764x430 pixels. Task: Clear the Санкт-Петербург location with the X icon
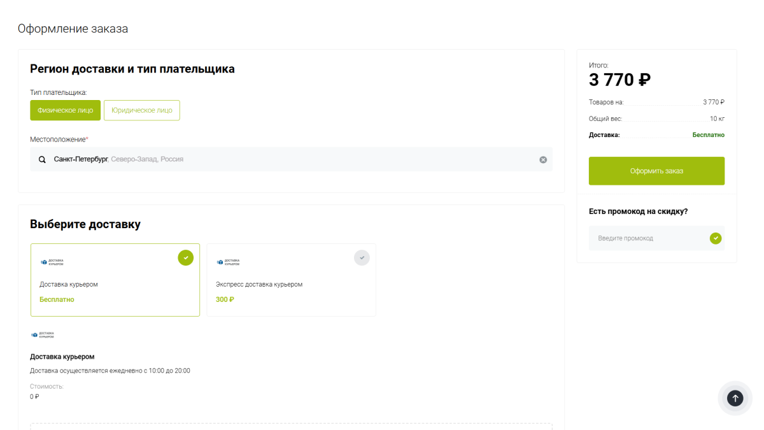click(x=543, y=159)
